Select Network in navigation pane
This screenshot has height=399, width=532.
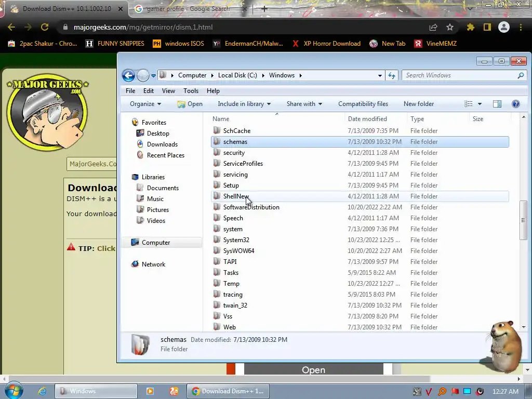(153, 264)
